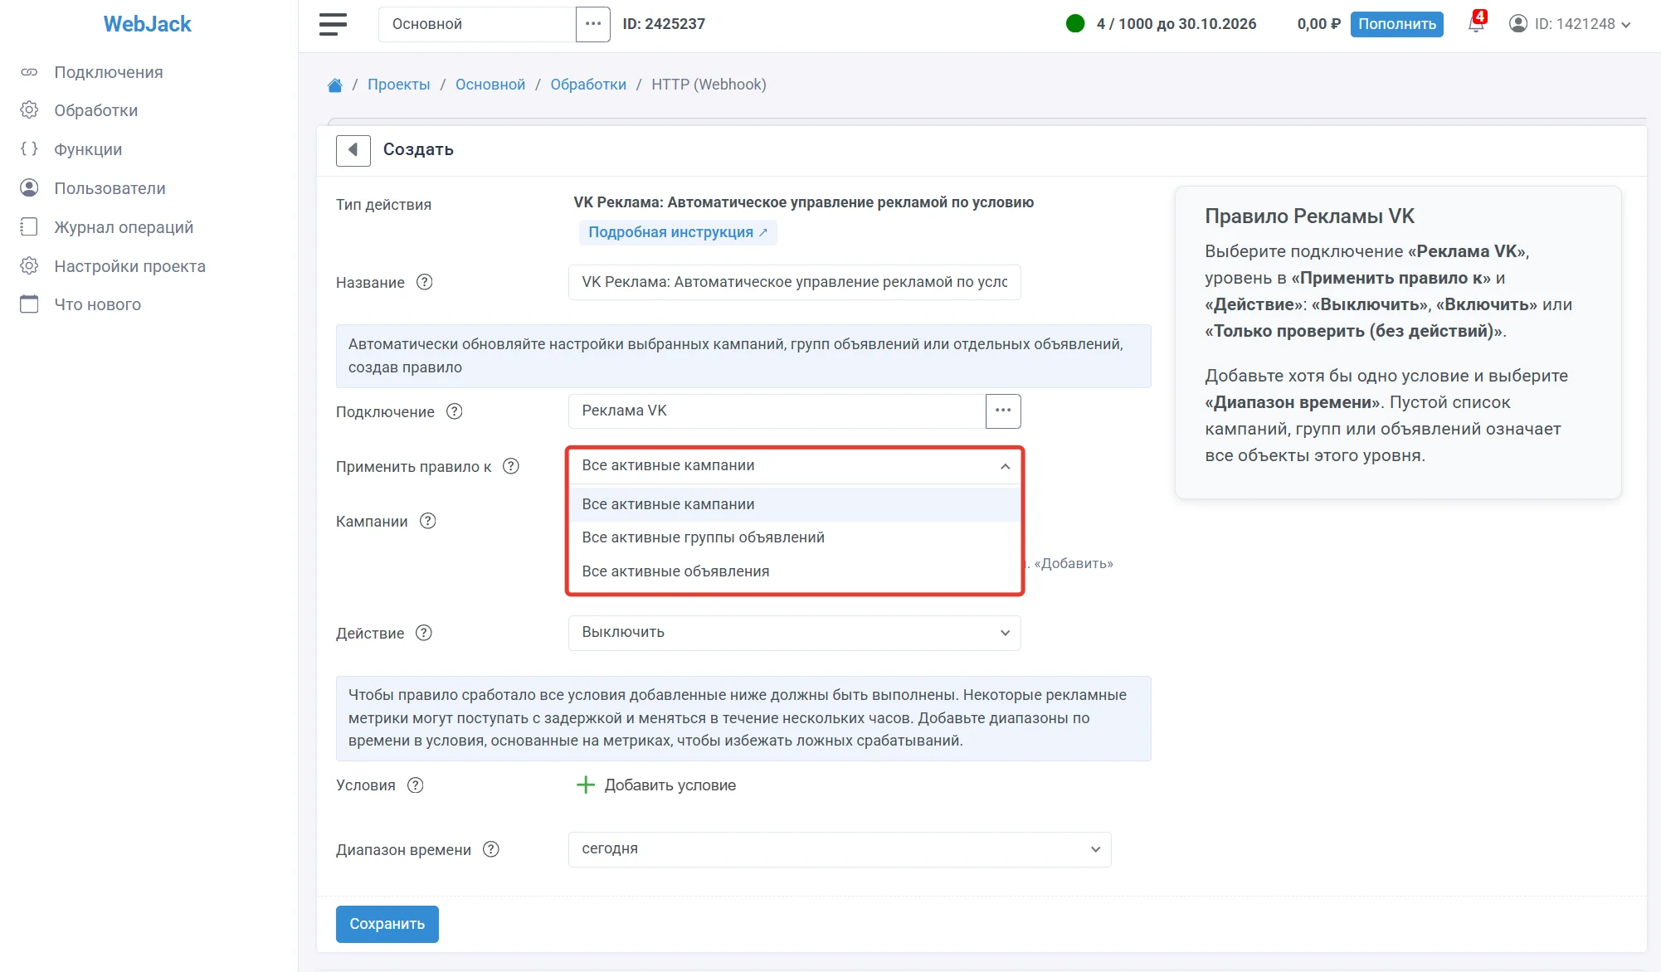This screenshot has width=1661, height=972.
Task: Click help icon next to Диапазон времени
Action: click(491, 849)
